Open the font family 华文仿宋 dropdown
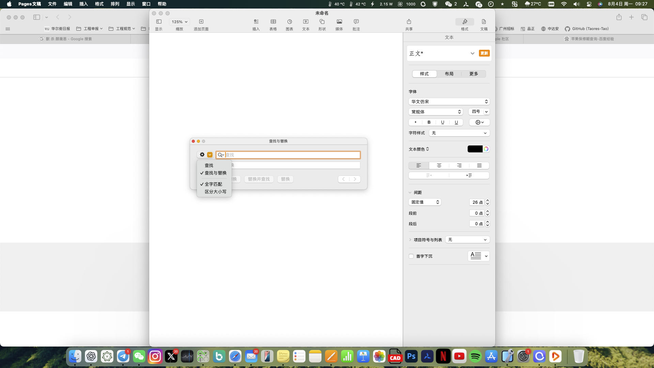Viewport: 654px width, 368px height. click(449, 102)
